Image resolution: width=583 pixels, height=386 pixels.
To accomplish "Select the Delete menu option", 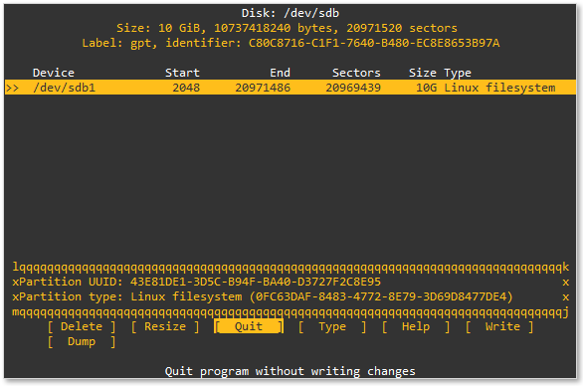I will [x=82, y=327].
